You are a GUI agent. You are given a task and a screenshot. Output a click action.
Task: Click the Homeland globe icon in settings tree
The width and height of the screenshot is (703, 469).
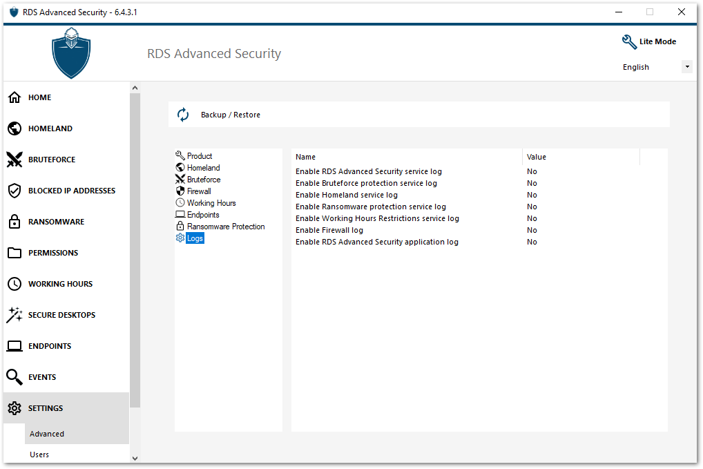180,167
